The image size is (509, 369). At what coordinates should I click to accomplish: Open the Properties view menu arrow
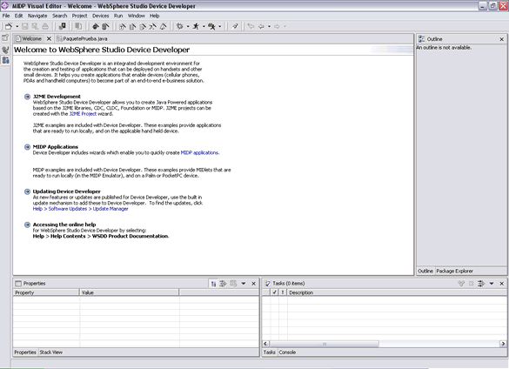click(x=244, y=284)
